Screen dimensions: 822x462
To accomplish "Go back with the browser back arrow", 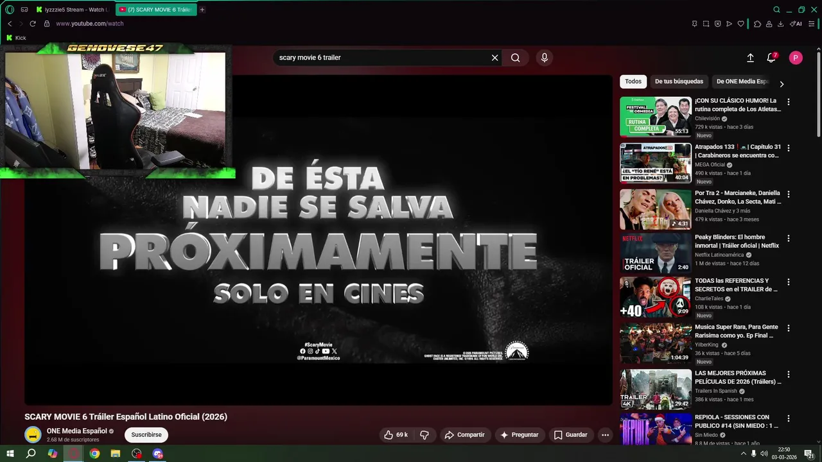I will (x=10, y=24).
